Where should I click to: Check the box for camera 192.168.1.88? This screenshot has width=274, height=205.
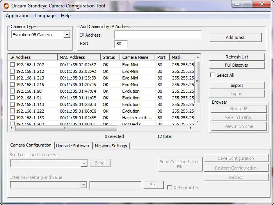(x=12, y=91)
